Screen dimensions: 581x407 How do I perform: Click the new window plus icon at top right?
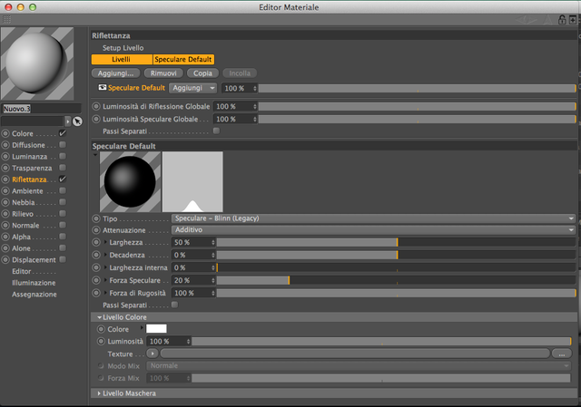click(573, 20)
